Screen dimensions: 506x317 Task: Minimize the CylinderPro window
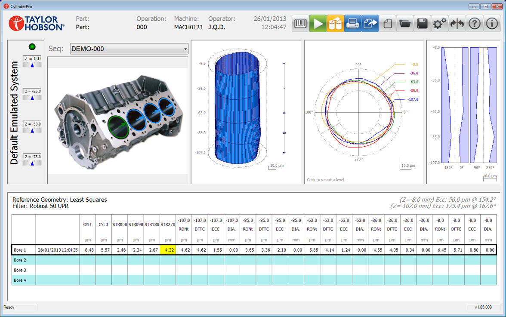tap(474, 6)
